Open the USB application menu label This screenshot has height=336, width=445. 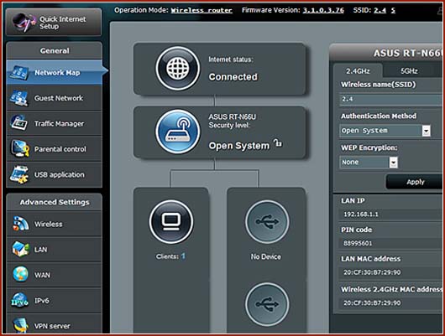tap(60, 175)
